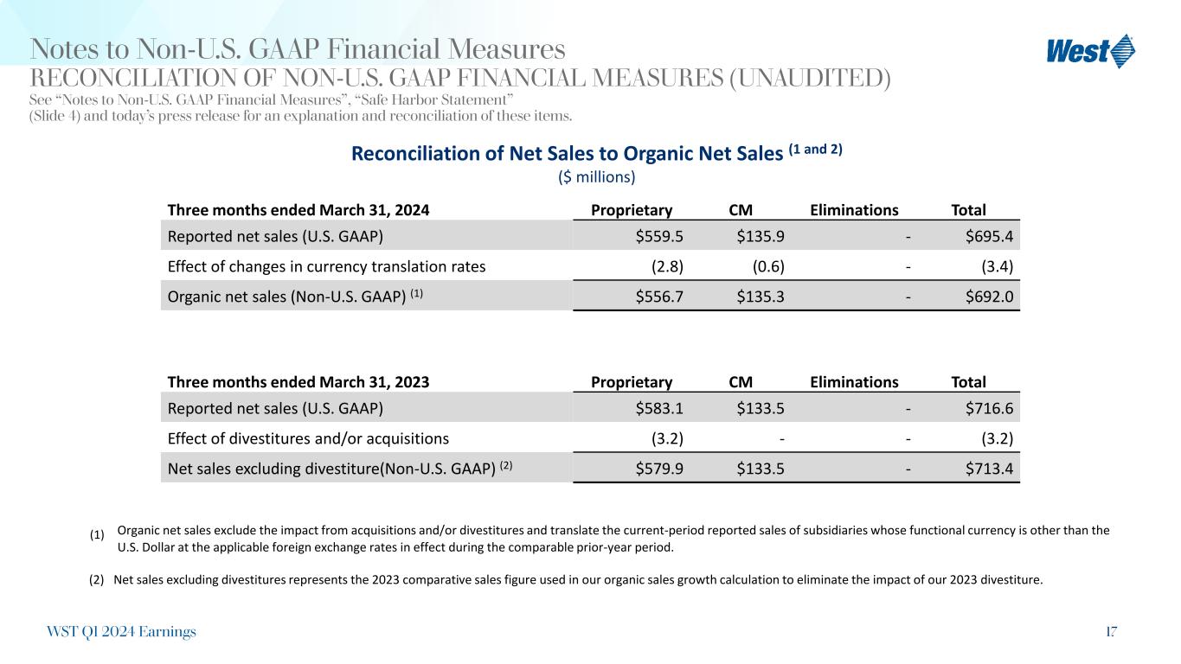Select the $692.0 organic net sales total
Image resolution: width=1181 pixels, height=664 pixels.
pos(990,297)
